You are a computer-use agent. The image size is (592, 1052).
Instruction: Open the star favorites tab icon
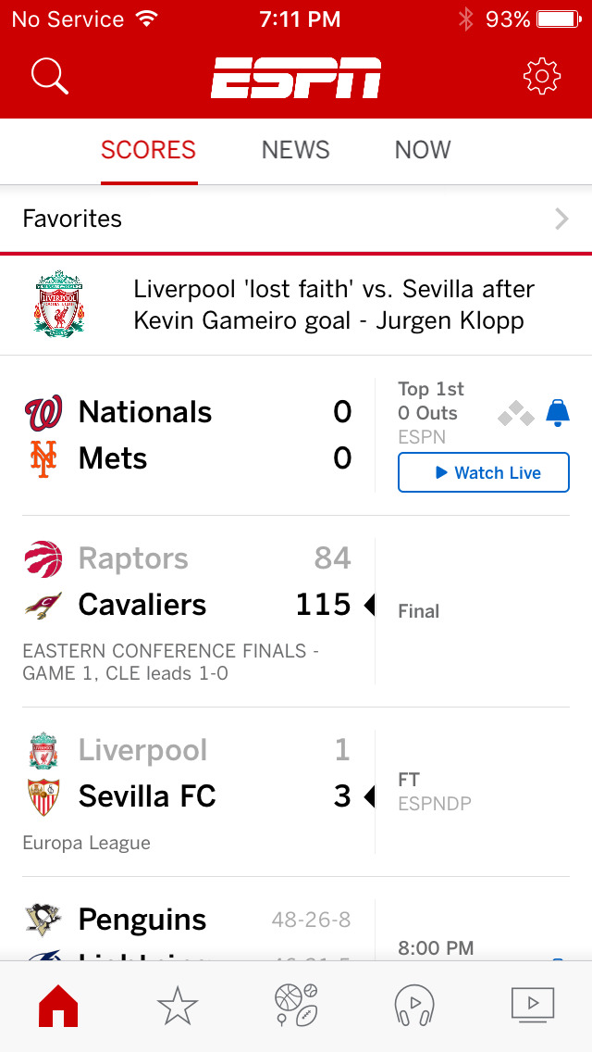click(178, 1006)
